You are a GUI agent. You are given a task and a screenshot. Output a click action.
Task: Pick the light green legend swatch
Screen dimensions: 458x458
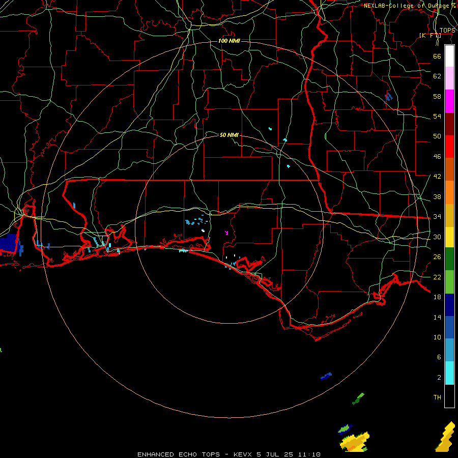pyautogui.click(x=449, y=282)
